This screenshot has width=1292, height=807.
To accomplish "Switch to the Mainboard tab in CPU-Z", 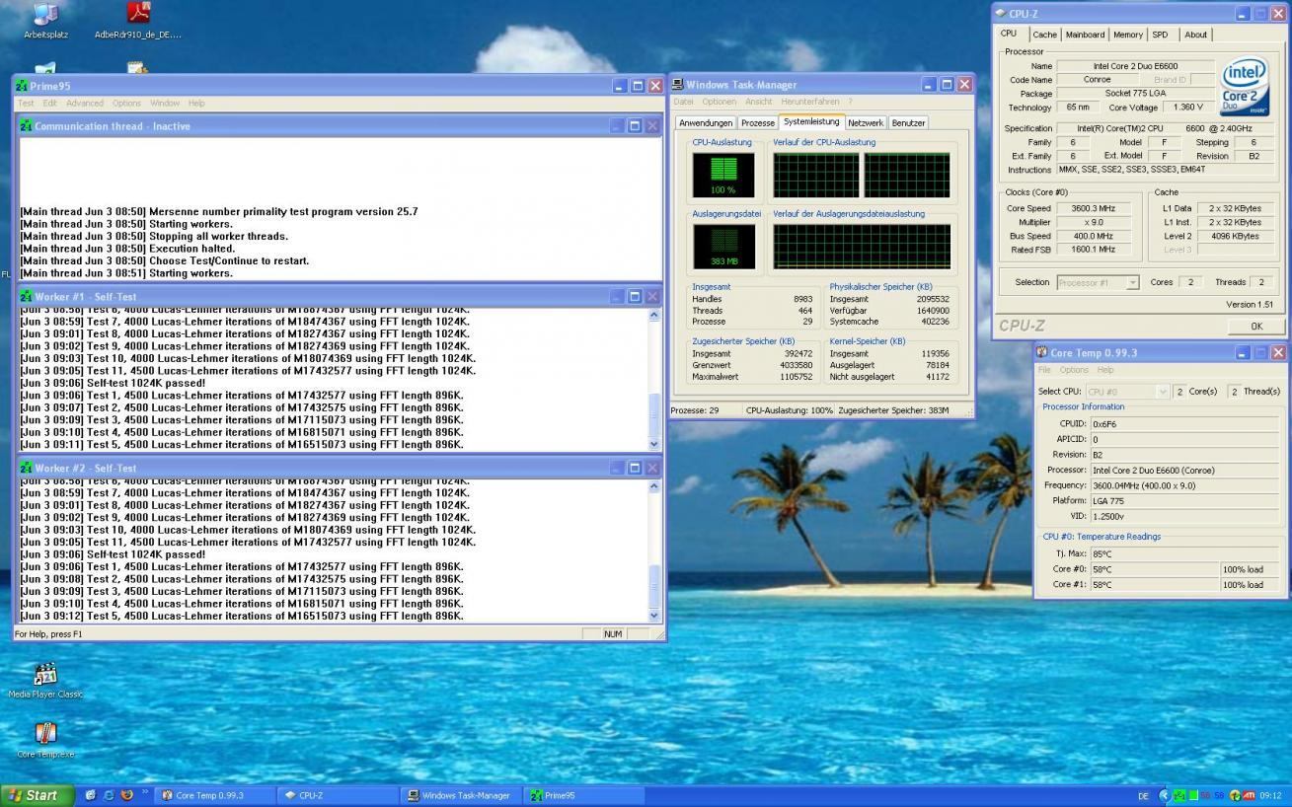I will (x=1085, y=35).
